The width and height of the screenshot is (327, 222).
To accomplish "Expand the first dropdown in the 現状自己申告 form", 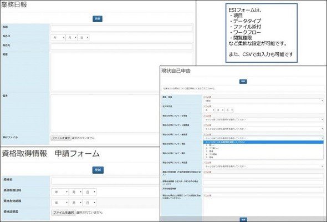I will click(263, 100).
